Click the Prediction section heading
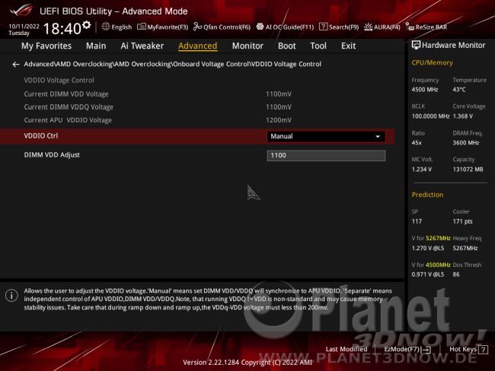The image size is (495, 371). [x=427, y=195]
